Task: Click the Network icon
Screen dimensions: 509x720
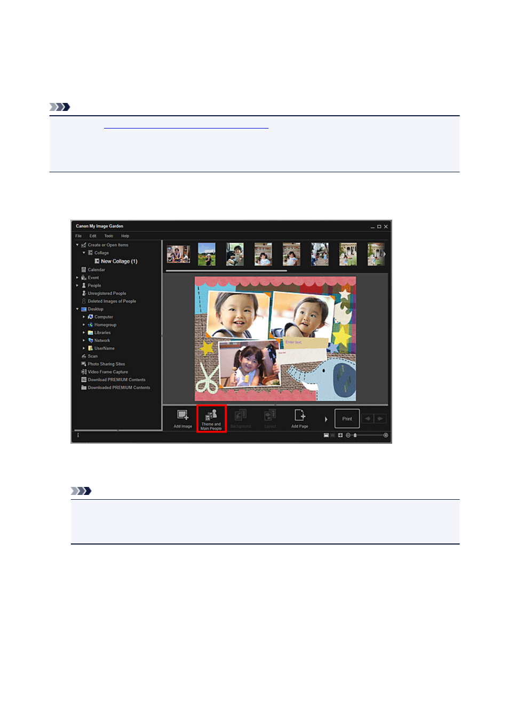Action: point(91,340)
